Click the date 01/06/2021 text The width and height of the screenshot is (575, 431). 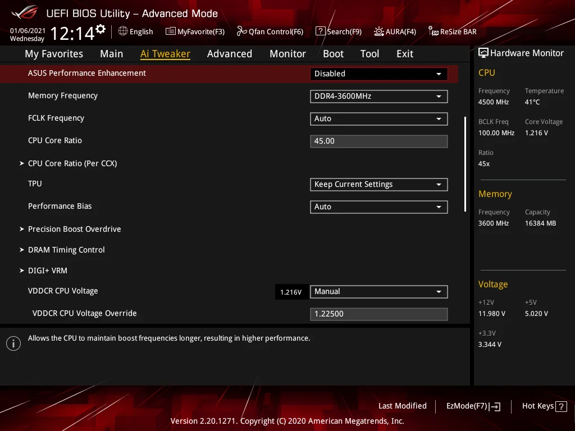(28, 31)
